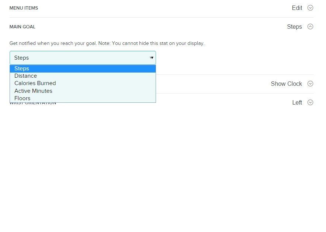Image resolution: width=326 pixels, height=232 pixels.
Task: Click the Edit link for Menu Items
Action: [x=297, y=8]
